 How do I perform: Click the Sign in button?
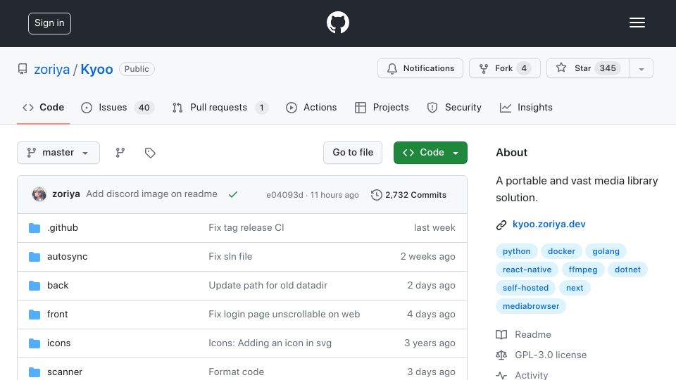point(49,23)
